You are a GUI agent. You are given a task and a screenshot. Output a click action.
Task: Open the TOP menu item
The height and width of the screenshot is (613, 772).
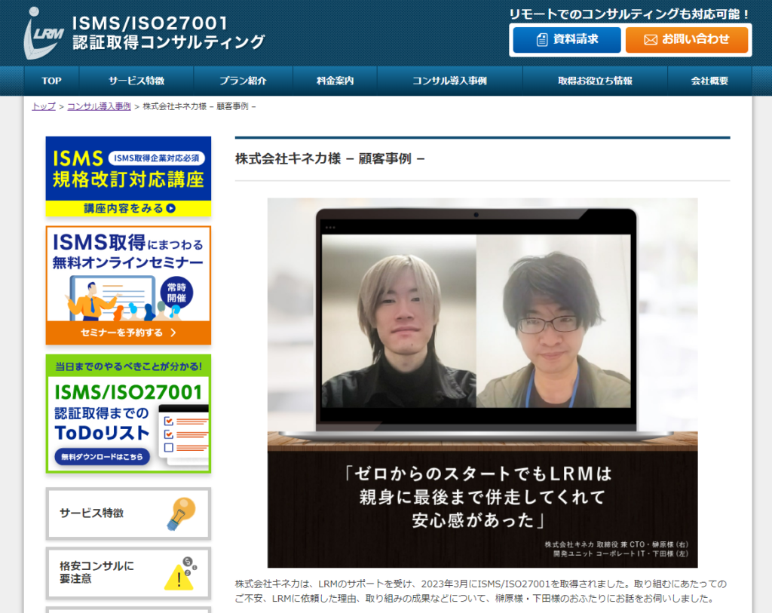[x=52, y=81]
